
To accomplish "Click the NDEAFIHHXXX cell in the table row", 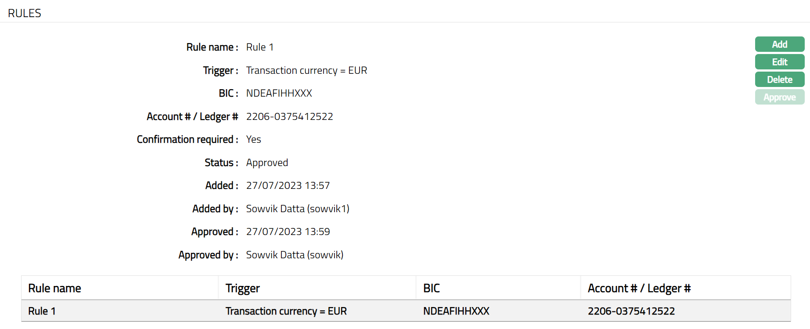I will click(456, 311).
